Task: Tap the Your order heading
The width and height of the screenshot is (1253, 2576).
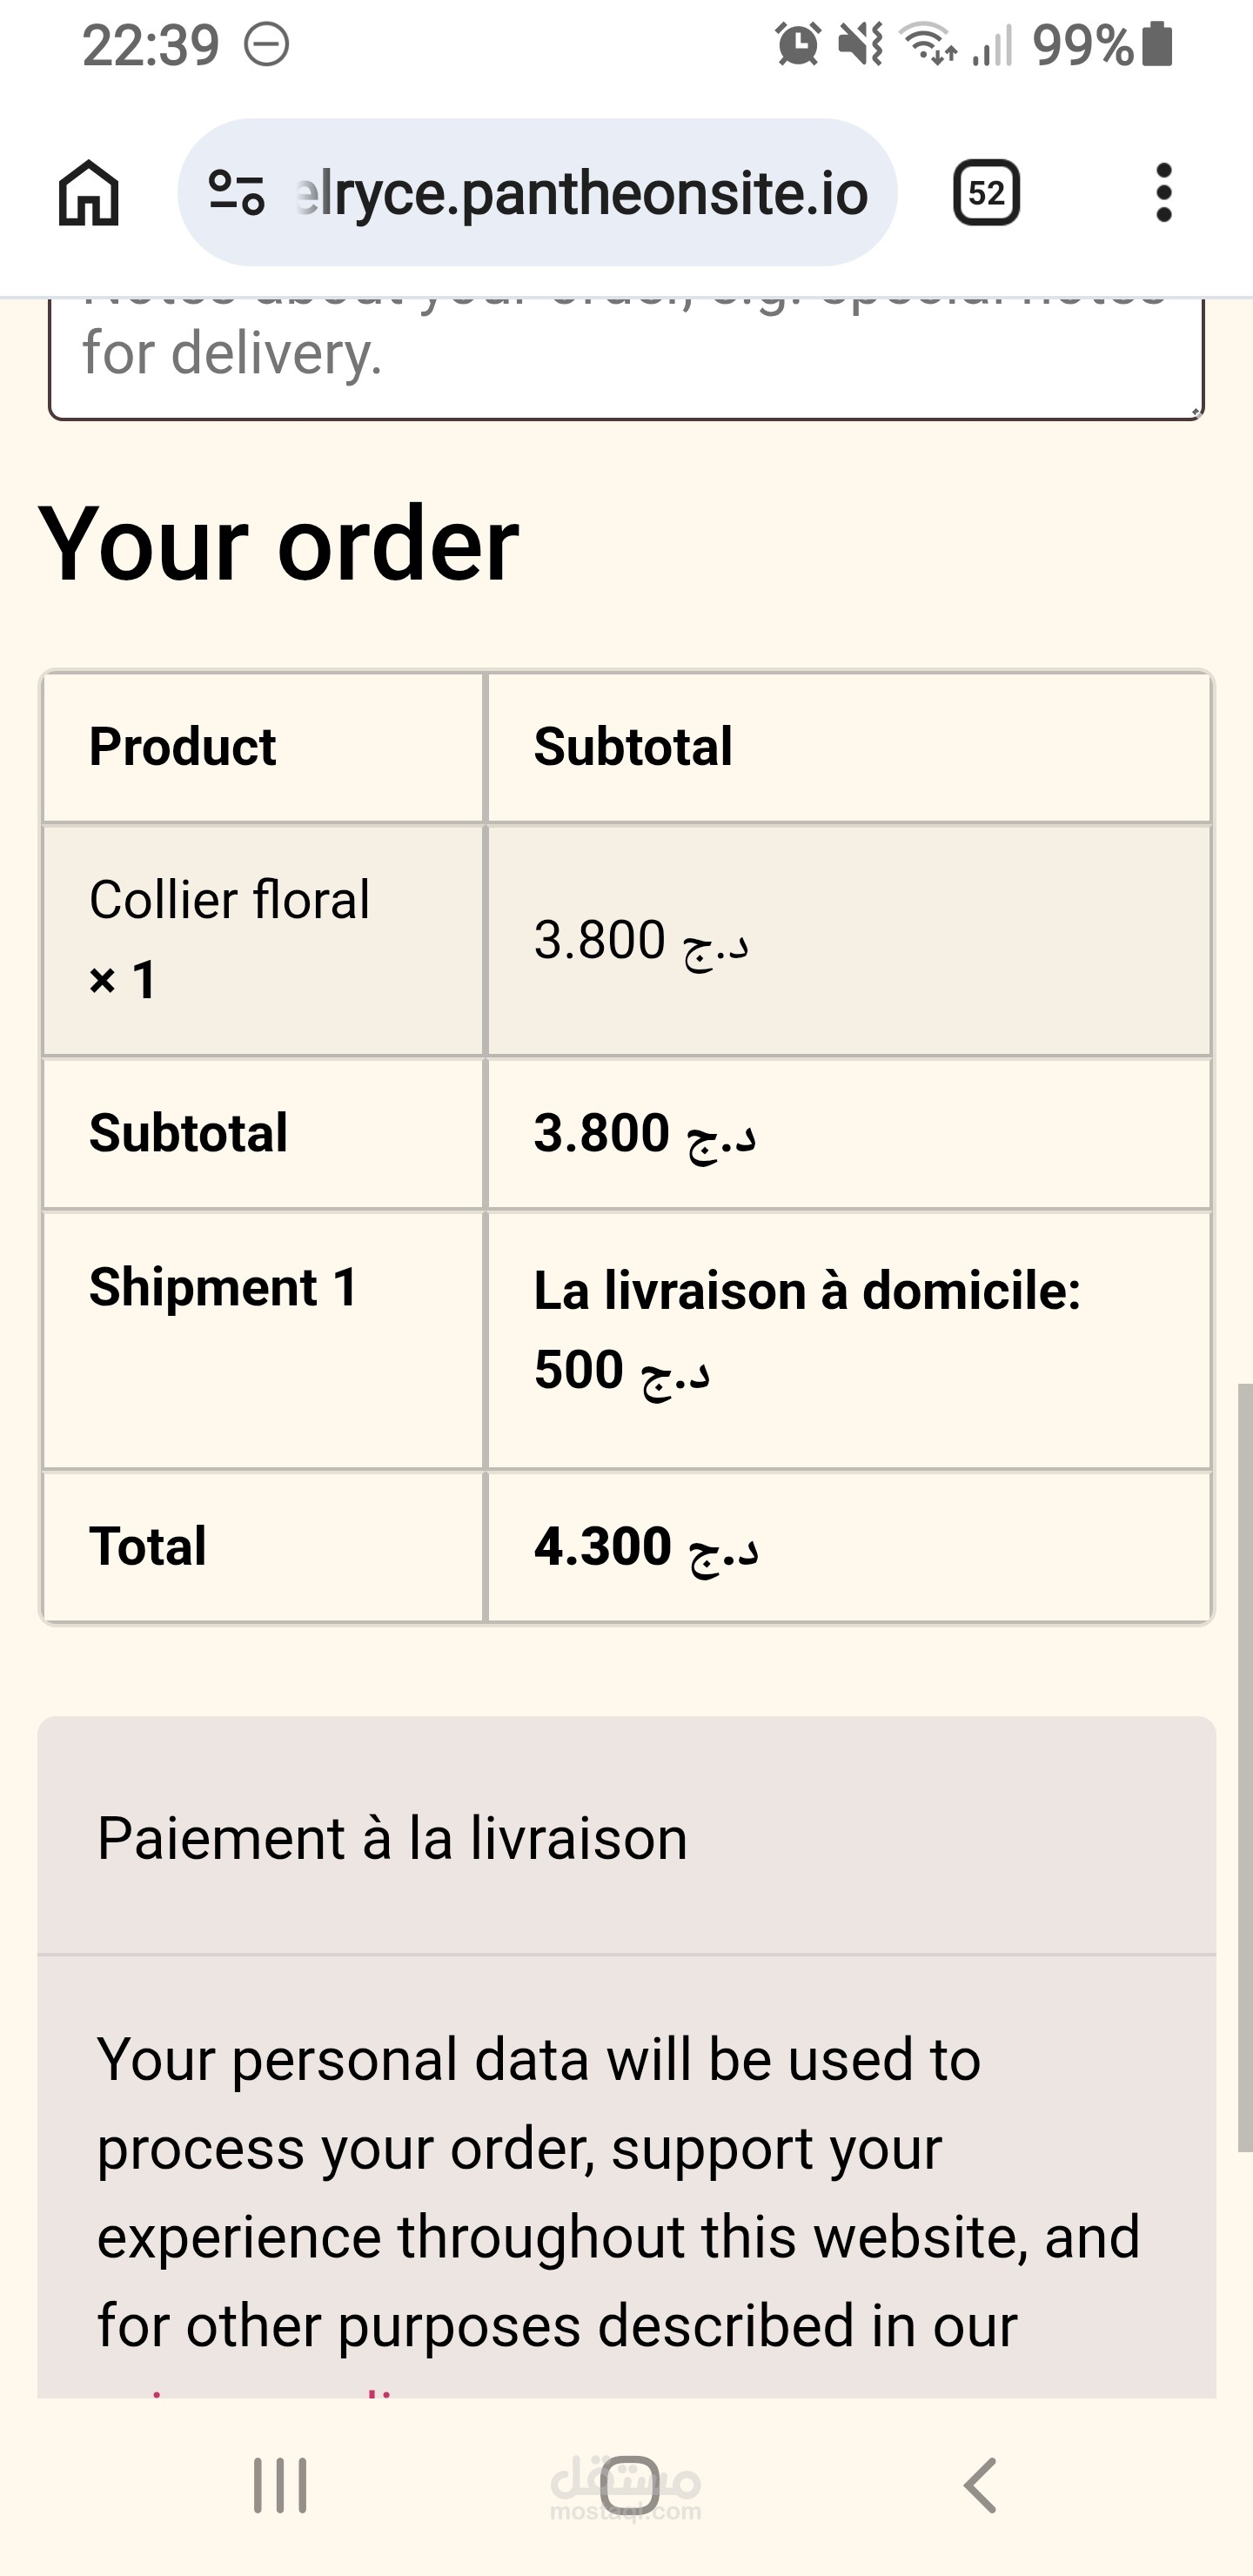Action: point(279,544)
